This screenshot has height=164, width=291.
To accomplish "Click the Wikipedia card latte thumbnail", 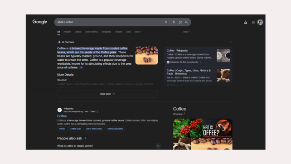I will (223, 55).
